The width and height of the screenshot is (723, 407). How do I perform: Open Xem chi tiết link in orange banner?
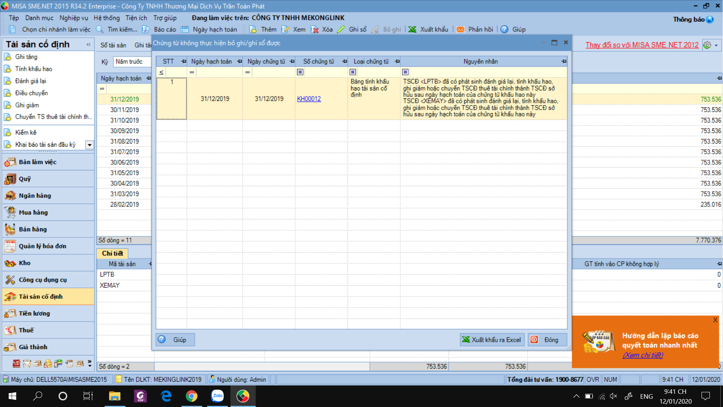coord(643,355)
